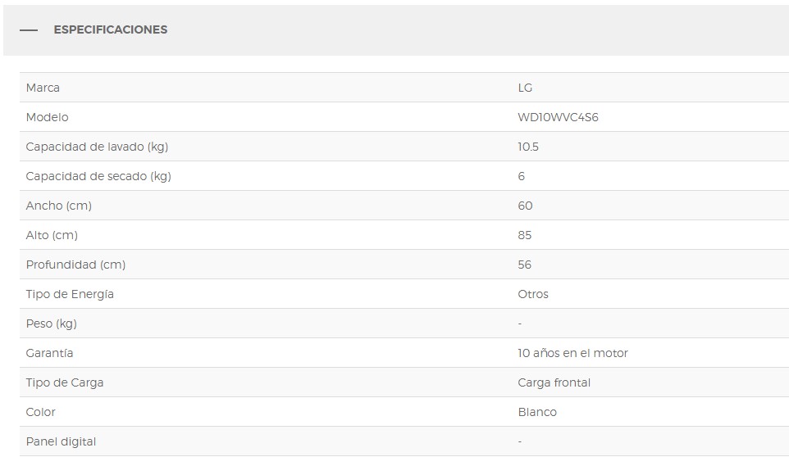The image size is (789, 457).
Task: Select the Color value Blanco
Action: coord(537,412)
